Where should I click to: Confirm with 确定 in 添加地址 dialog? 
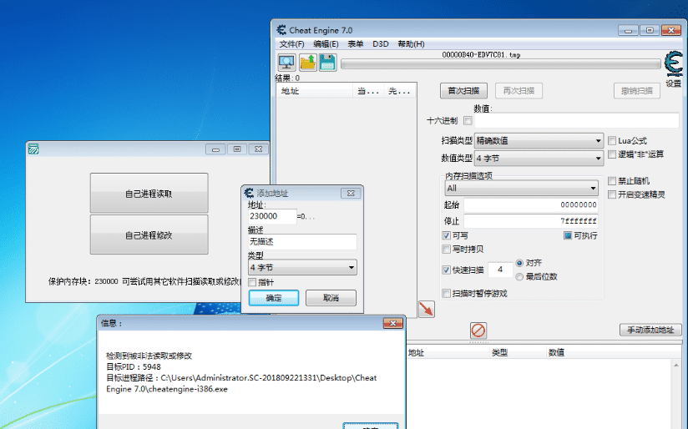coord(274,298)
